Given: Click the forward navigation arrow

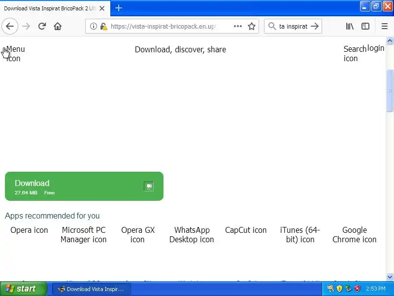Looking at the screenshot, I should pyautogui.click(x=26, y=26).
